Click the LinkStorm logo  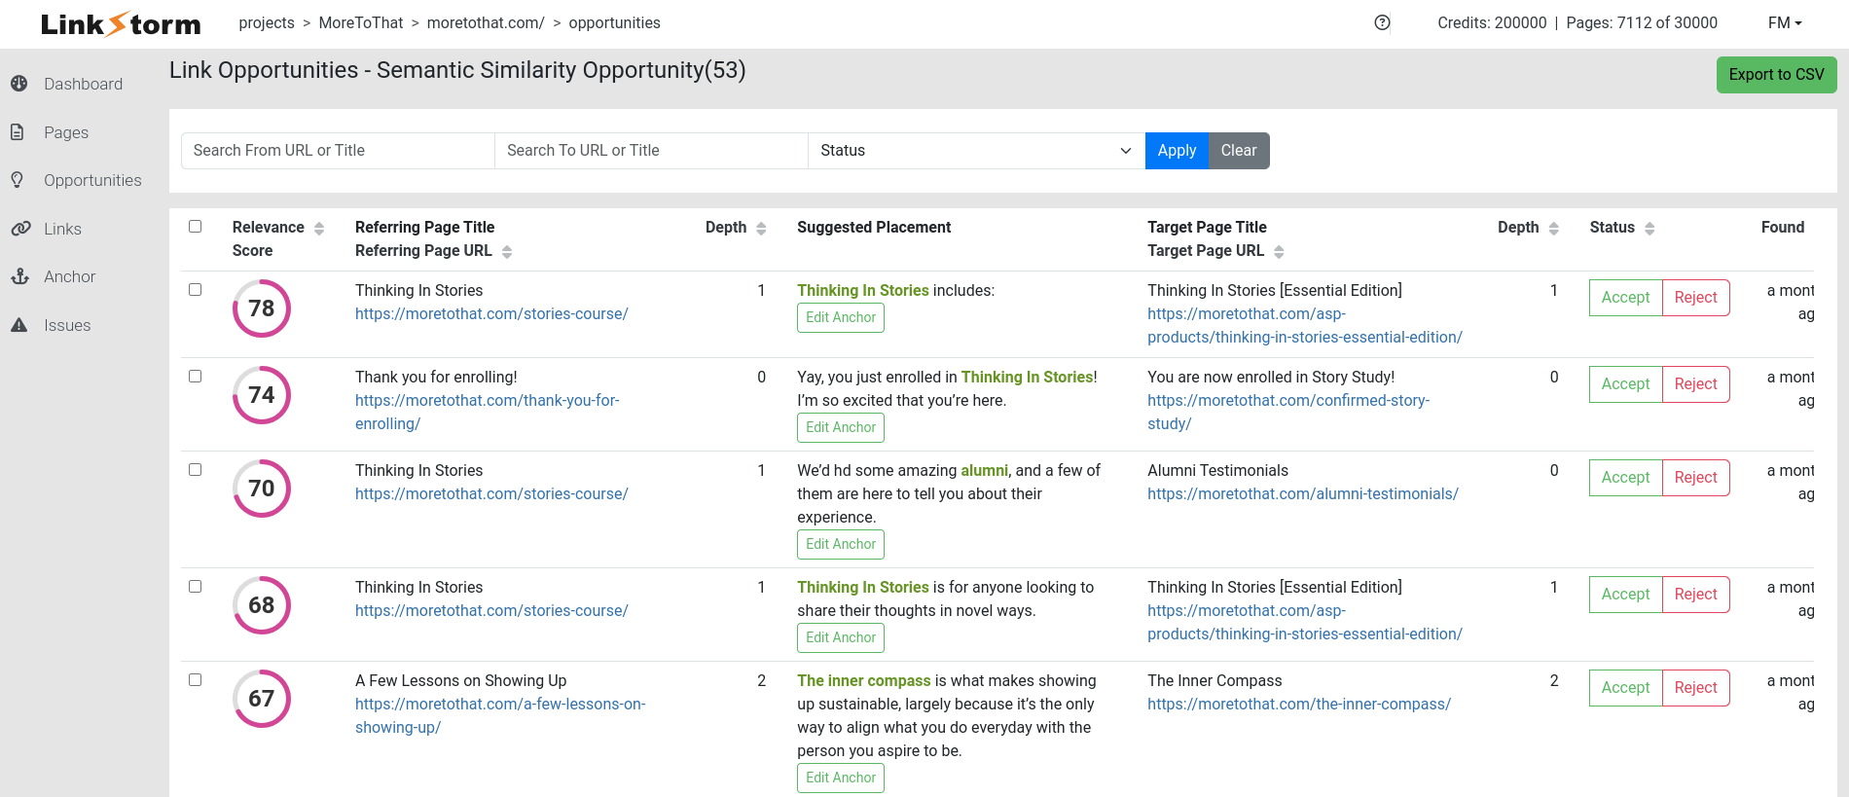coord(121,23)
